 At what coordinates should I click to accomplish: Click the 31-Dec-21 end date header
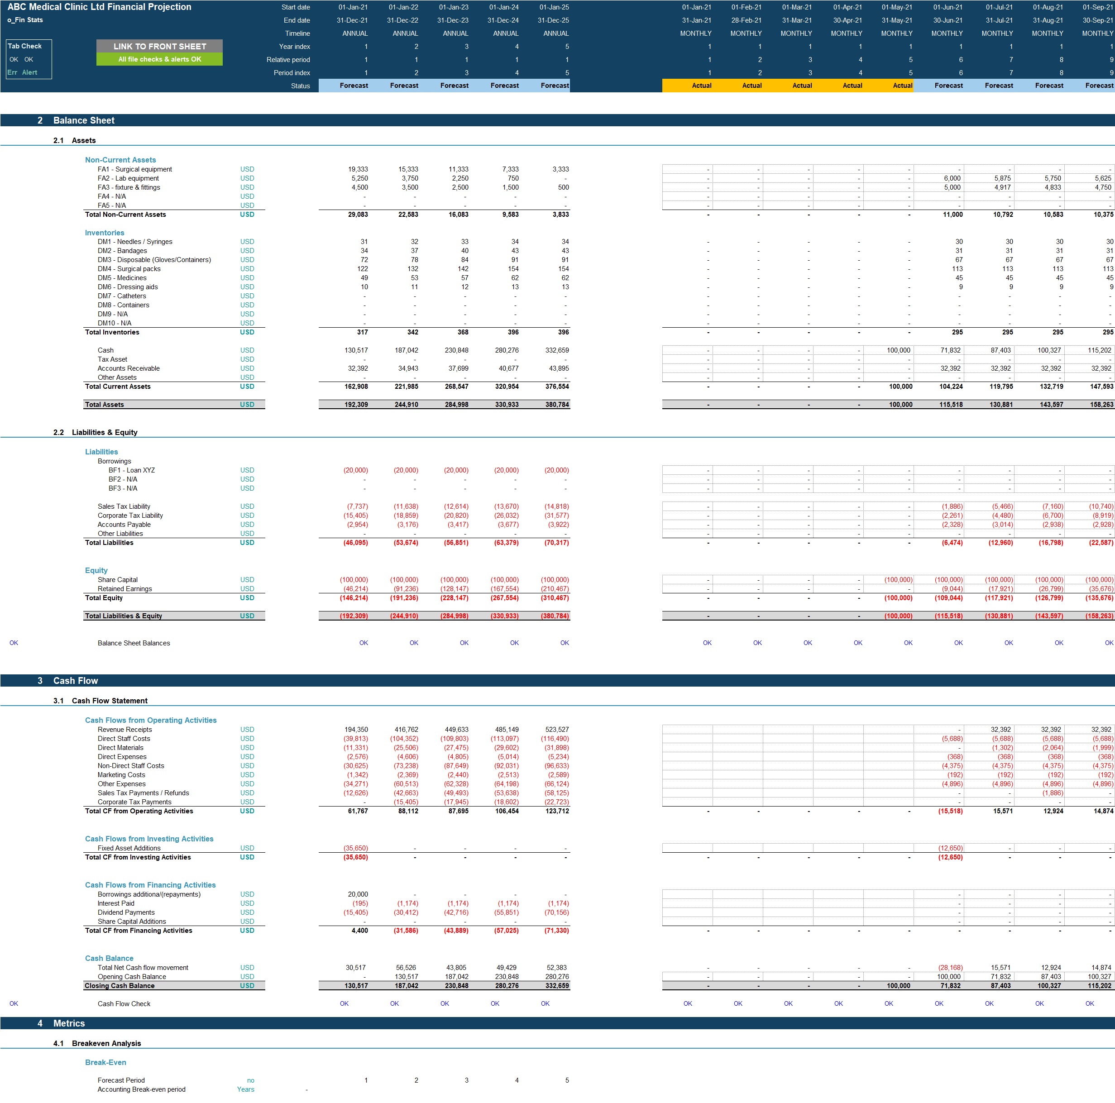click(x=352, y=20)
